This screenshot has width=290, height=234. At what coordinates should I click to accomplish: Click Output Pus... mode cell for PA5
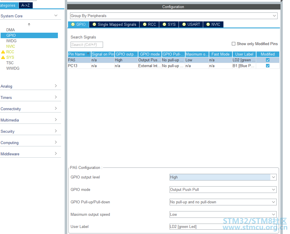(x=150, y=60)
